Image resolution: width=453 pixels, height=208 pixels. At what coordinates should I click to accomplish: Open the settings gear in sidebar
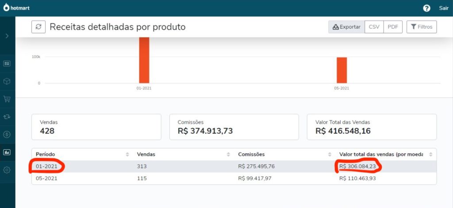[x=7, y=170]
